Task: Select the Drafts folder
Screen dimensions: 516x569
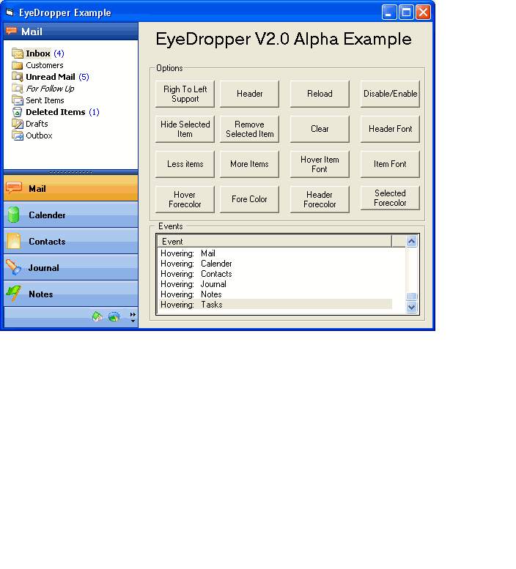Action: tap(37, 124)
